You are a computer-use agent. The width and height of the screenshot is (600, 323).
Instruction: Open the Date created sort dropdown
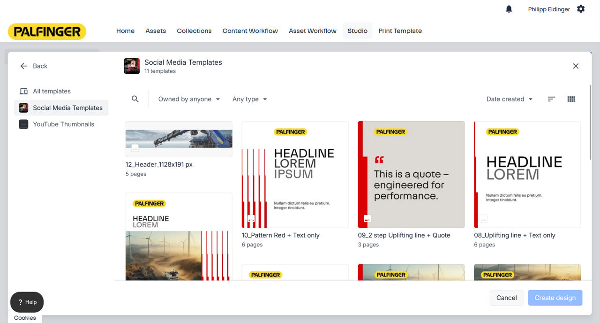[510, 99]
